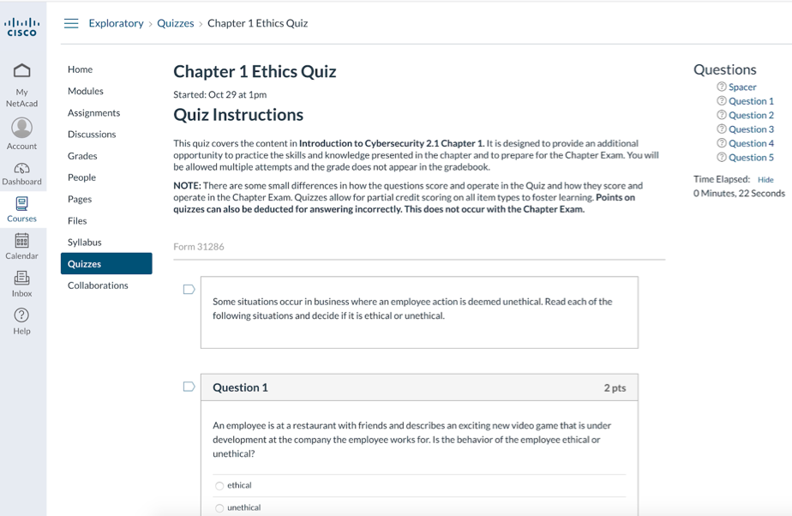Open the Calendar icon in sidebar
The height and width of the screenshot is (516, 792).
click(22, 241)
